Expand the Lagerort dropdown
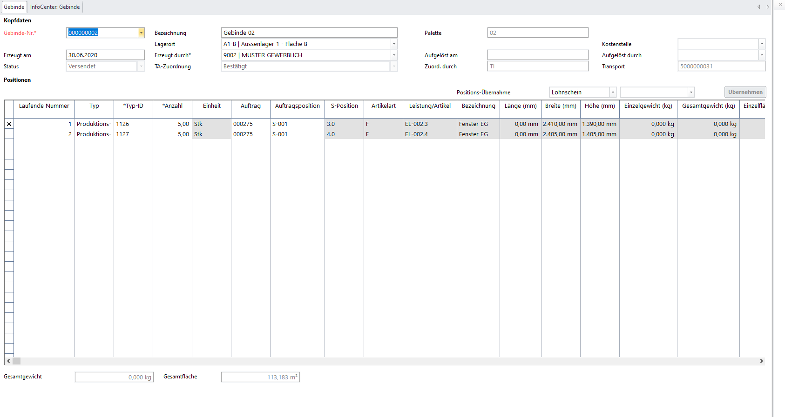 [394, 44]
